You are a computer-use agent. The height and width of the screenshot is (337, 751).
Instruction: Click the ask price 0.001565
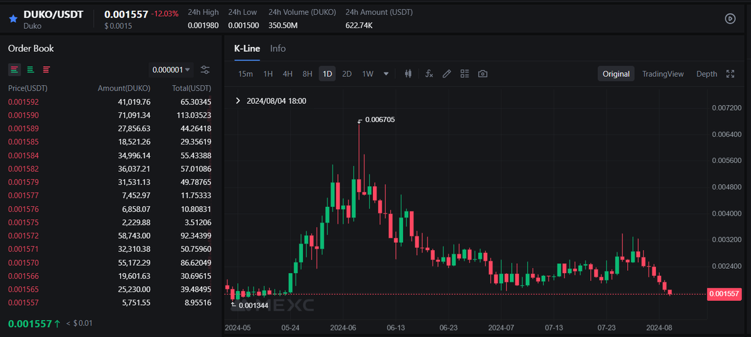point(23,289)
